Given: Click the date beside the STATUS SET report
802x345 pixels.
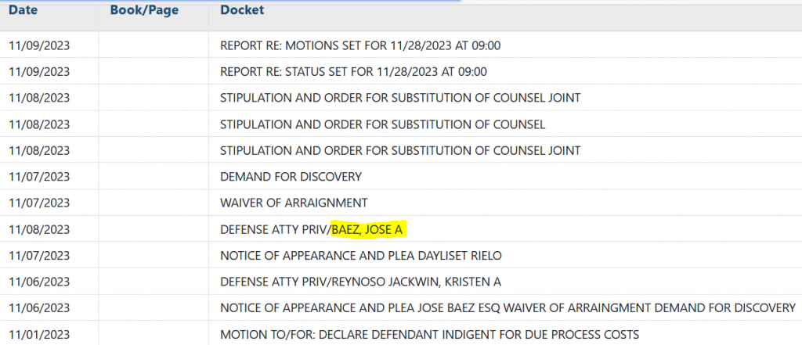Looking at the screenshot, I should 39,72.
